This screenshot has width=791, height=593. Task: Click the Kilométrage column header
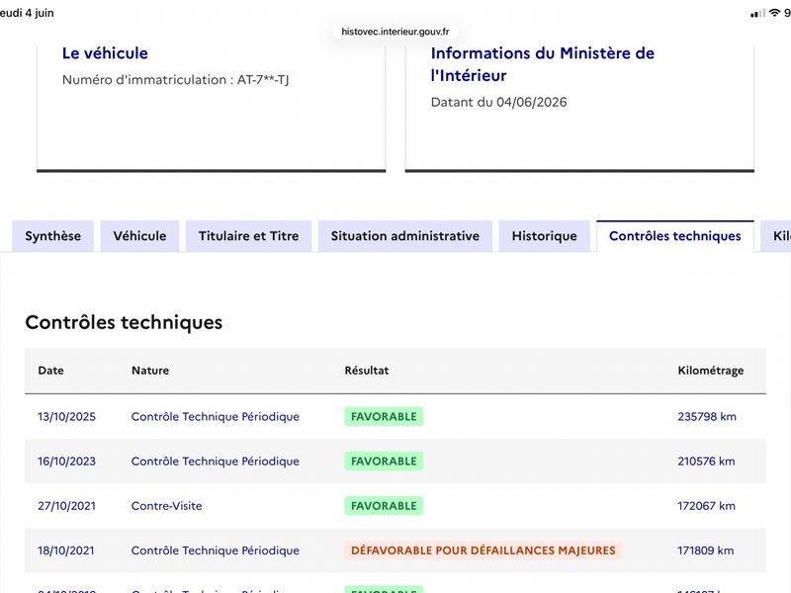[x=710, y=370]
